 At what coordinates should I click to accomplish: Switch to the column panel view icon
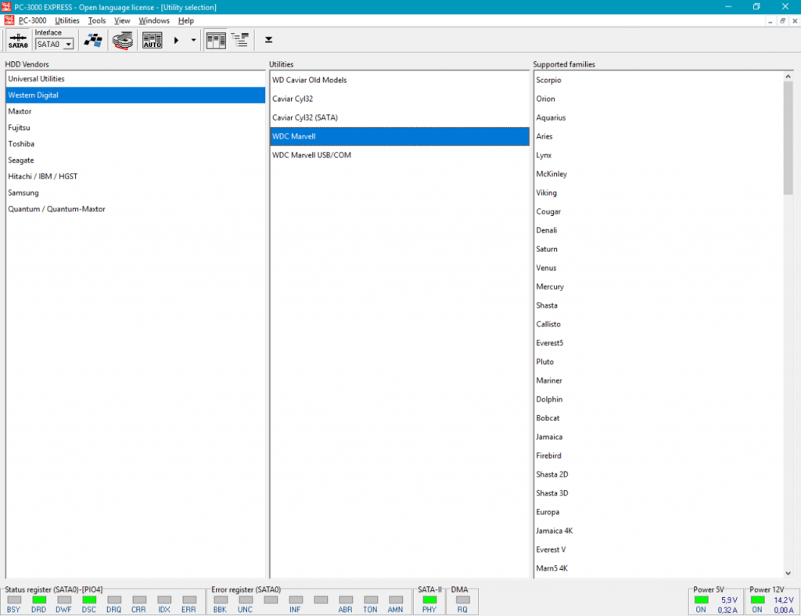[x=215, y=41]
